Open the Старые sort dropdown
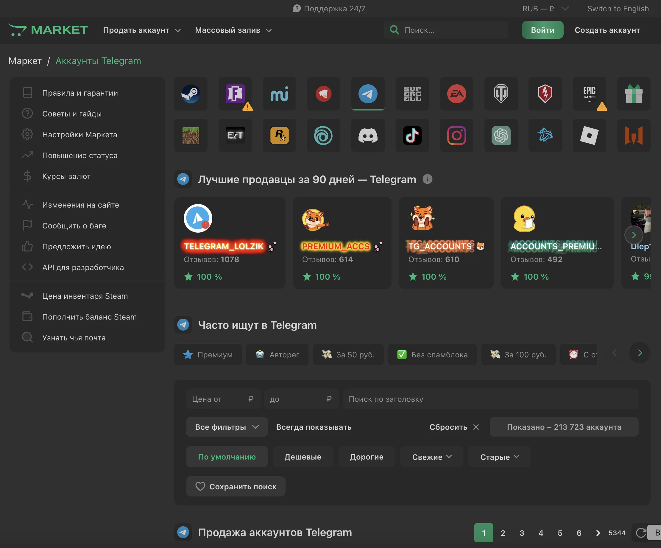This screenshot has width=661, height=548. 500,457
